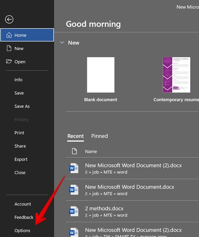Click the Open folder icon in sidebar
The image size is (199, 237).
pyautogui.click(x=9, y=62)
